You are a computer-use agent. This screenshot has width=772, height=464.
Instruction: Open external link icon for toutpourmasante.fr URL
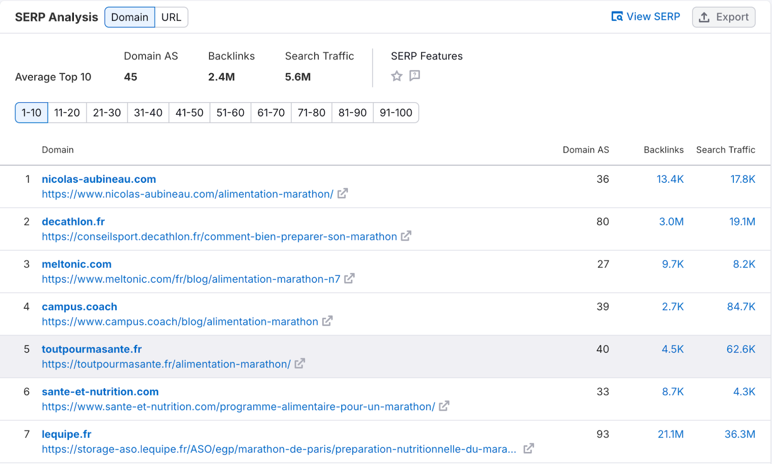click(300, 363)
